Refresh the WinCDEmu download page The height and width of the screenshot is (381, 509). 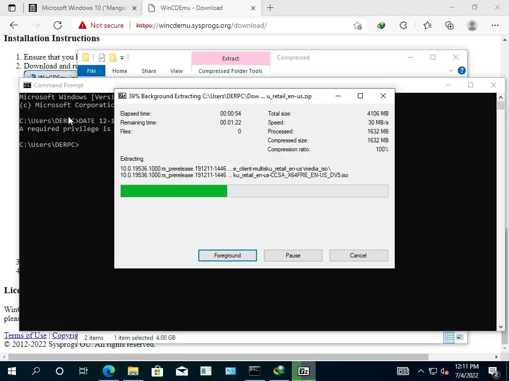click(x=58, y=25)
